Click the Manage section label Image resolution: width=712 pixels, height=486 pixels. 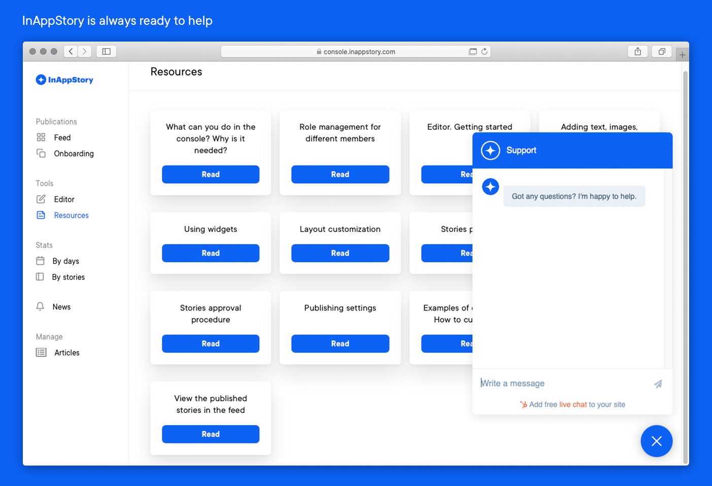(49, 337)
